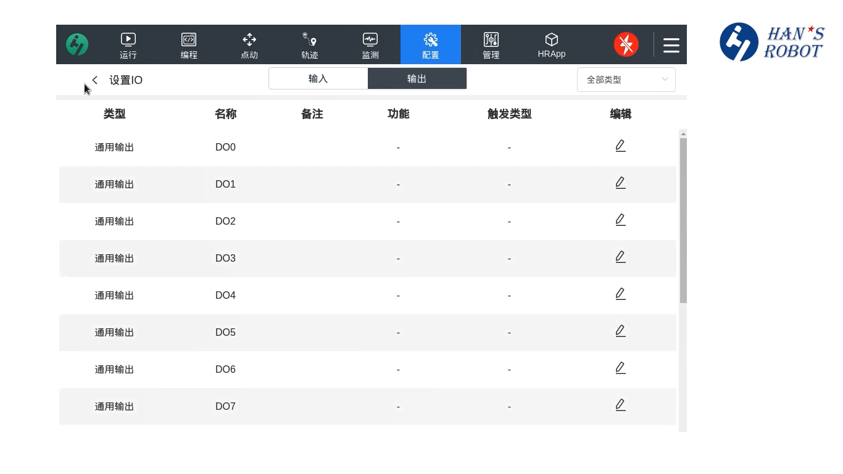Click the table's vertical scrollbar thumb
Screen dimensions: 843x474
[x=683, y=220]
